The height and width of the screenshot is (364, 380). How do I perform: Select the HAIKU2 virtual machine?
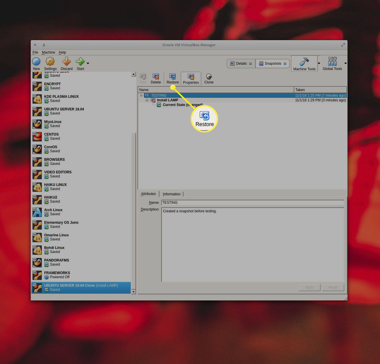pos(81,199)
